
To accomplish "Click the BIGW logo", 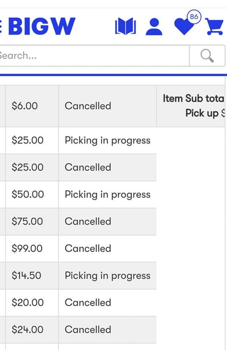I will click(42, 26).
